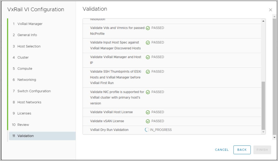The width and height of the screenshot is (278, 161).
Task: Click the validation list scrollbar thumb
Action: pos(263,105)
